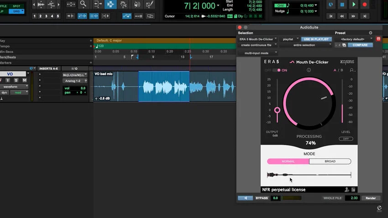Viewport: 388px width, 218px height.
Task: Open create continuous file dropdown
Action: [x=257, y=45]
